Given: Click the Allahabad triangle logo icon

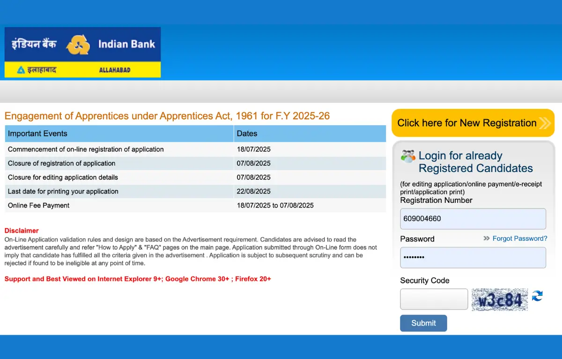Looking at the screenshot, I should pos(21,70).
